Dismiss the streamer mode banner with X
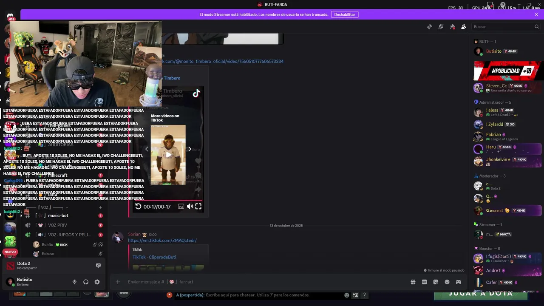The image size is (544, 306). pos(536,14)
